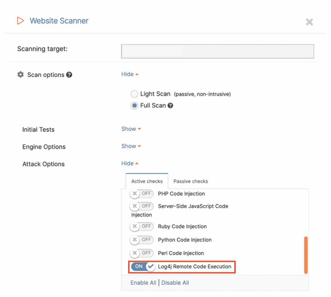Image resolution: width=331 pixels, height=297 pixels.
Task: Click the X icon on Ruby Code Injection switch
Action: [134, 226]
